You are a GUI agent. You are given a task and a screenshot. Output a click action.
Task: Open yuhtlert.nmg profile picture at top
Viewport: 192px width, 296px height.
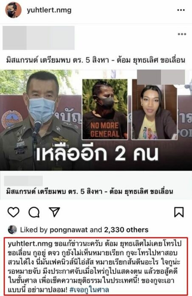tap(13, 10)
